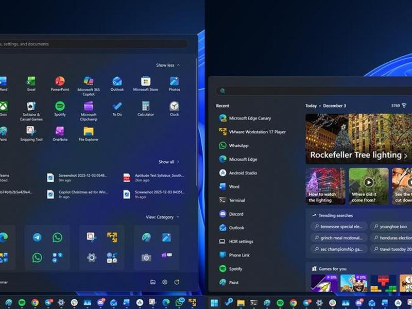Open Telegram in the category folder
This screenshot has height=309, width=412.
click(37, 237)
